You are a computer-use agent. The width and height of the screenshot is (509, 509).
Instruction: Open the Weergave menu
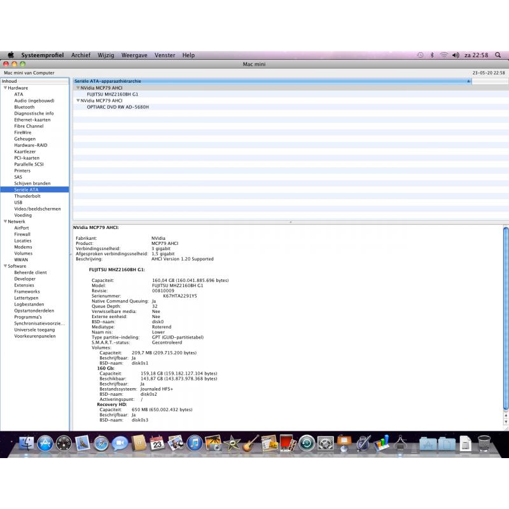pos(134,55)
